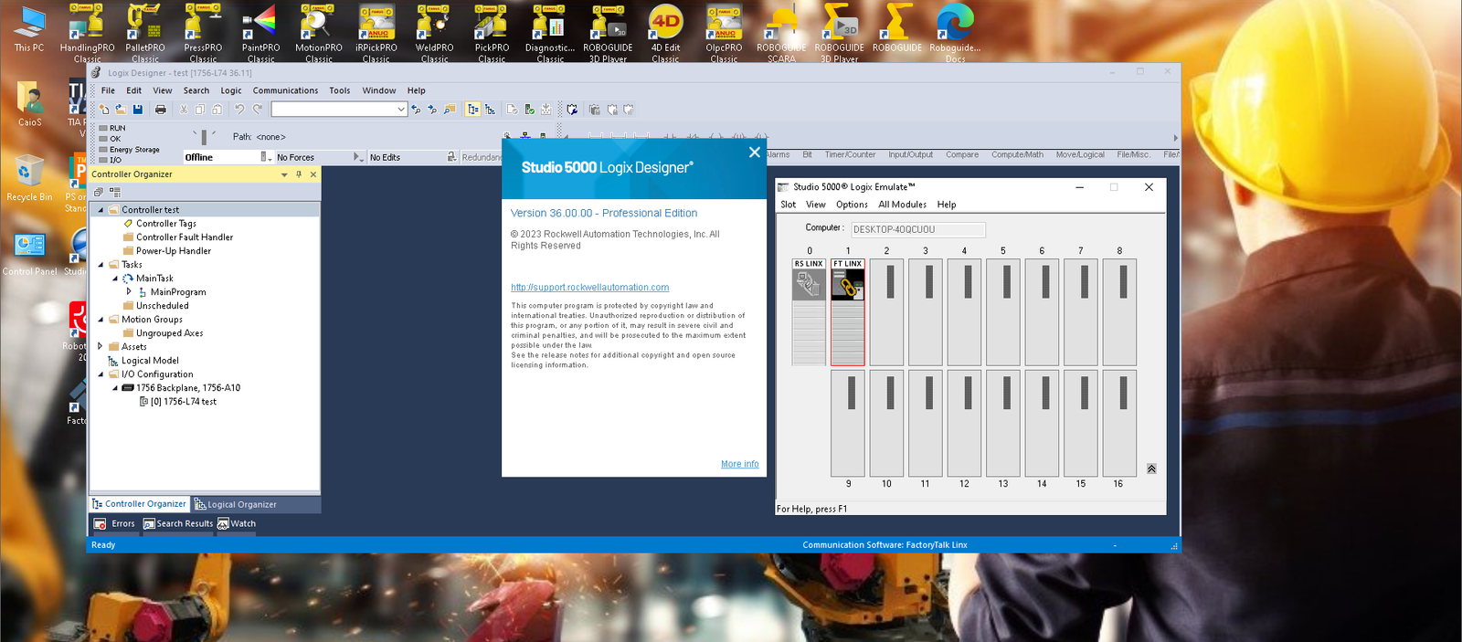Expand the Assets folder in the tree
1462x642 pixels.
pos(101,347)
